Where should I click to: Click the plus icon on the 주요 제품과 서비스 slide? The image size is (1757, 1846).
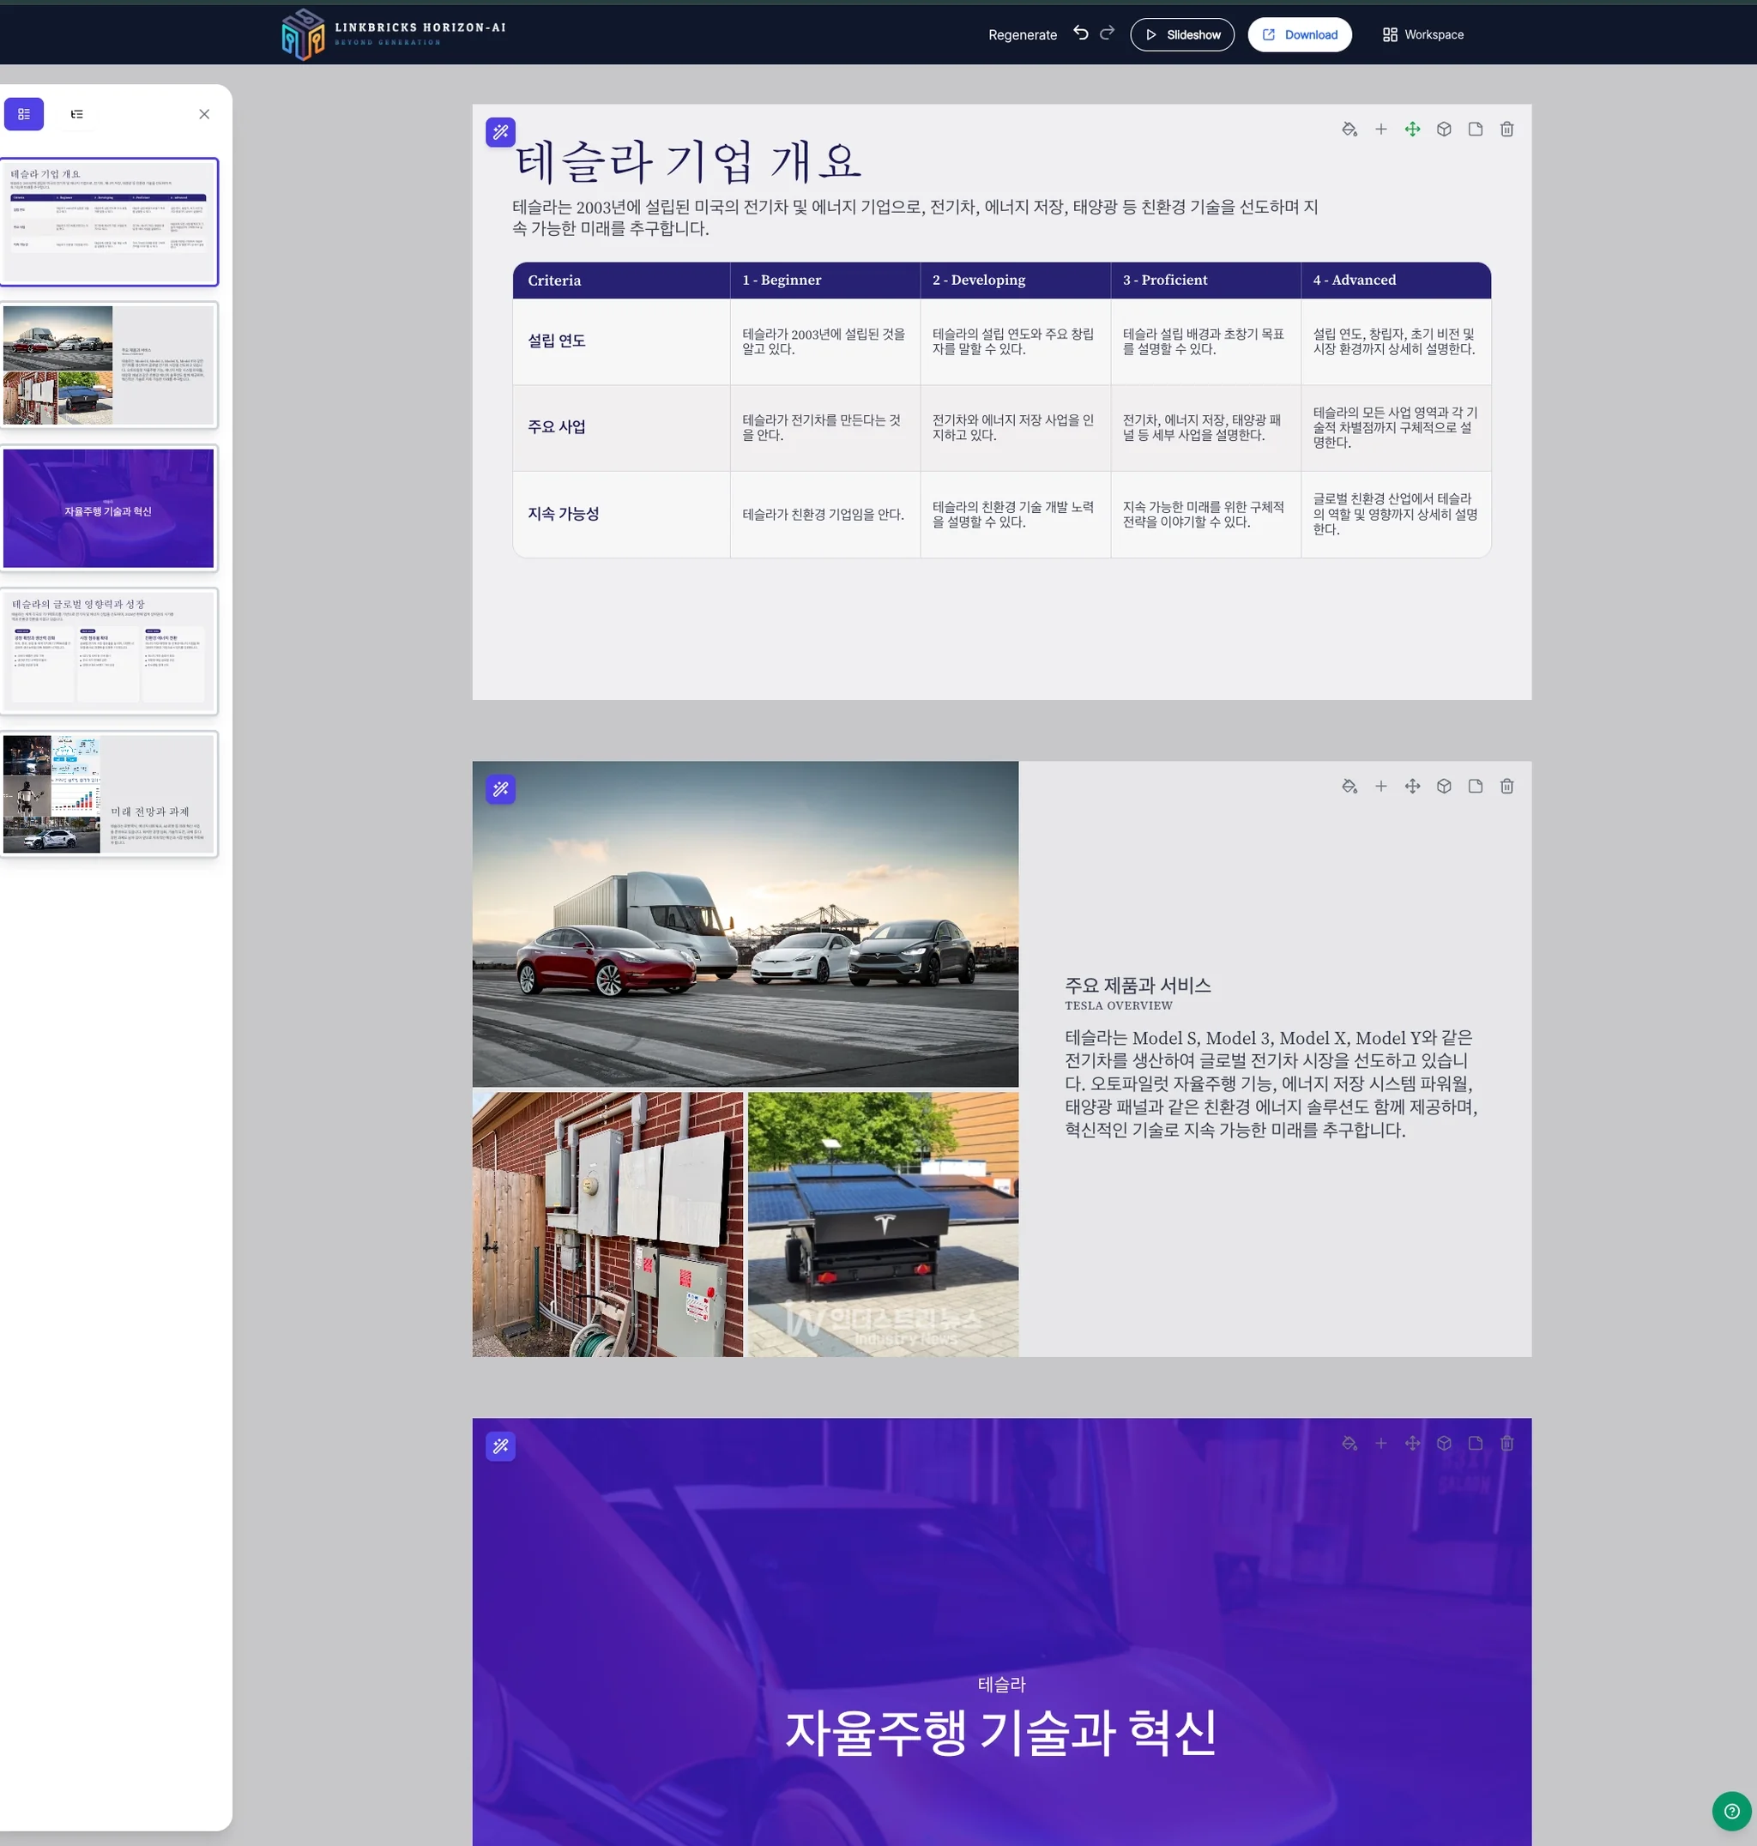pos(1380,786)
